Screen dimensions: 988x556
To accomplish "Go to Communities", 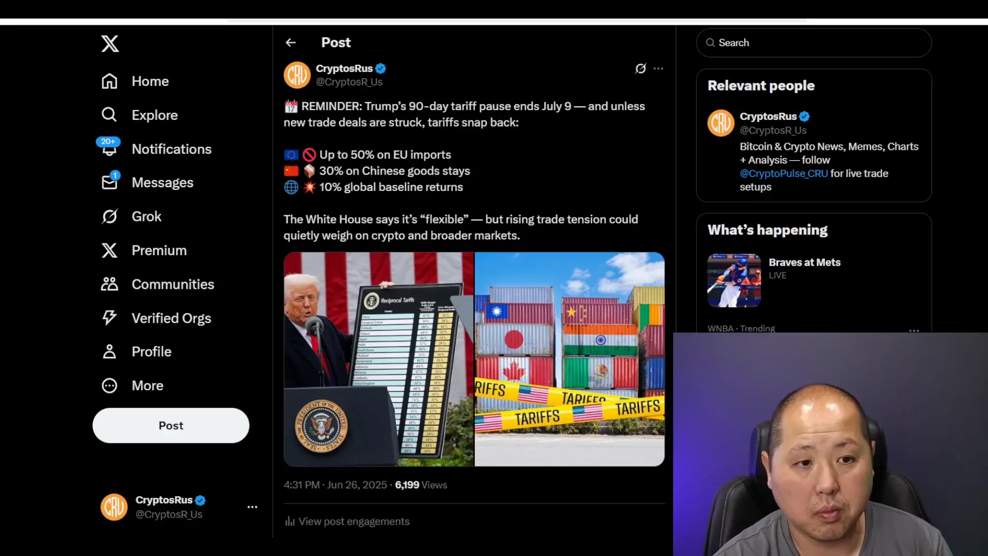I will [x=157, y=284].
